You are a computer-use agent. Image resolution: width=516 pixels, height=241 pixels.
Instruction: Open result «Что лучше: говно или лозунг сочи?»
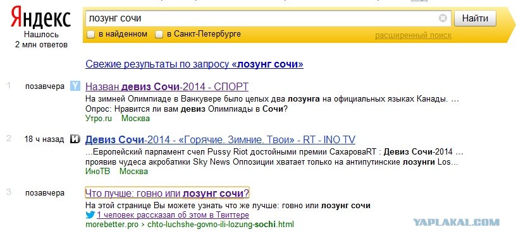tap(167, 193)
